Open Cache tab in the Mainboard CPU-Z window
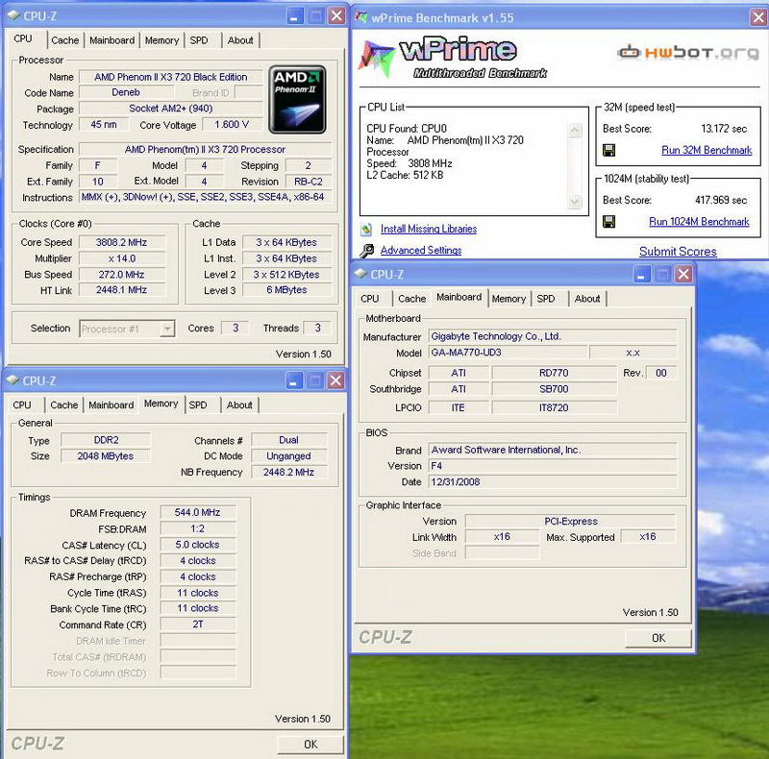 [411, 299]
